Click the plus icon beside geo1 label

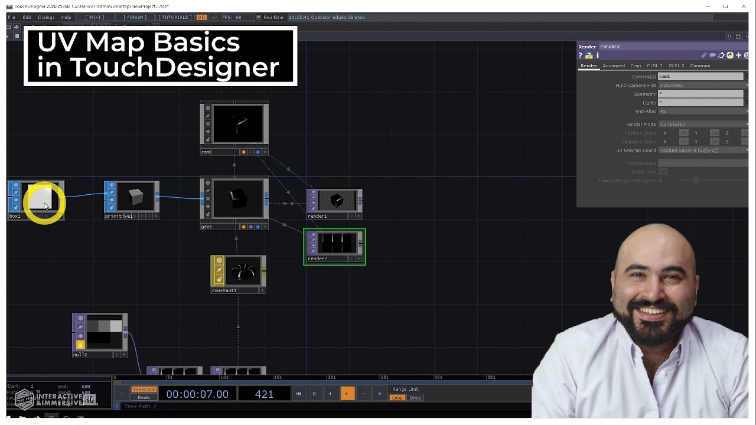pyautogui.click(x=265, y=227)
